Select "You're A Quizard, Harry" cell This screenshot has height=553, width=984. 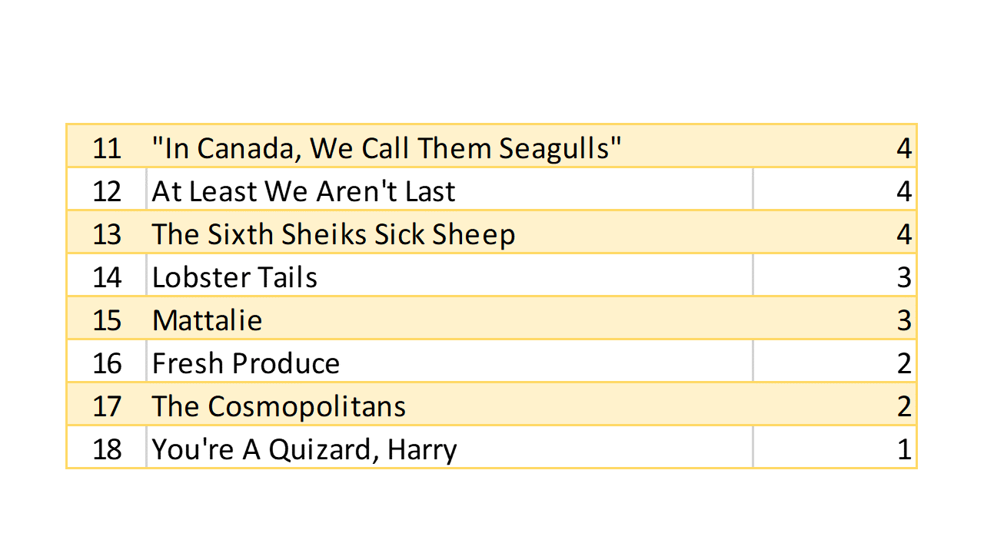tap(304, 449)
